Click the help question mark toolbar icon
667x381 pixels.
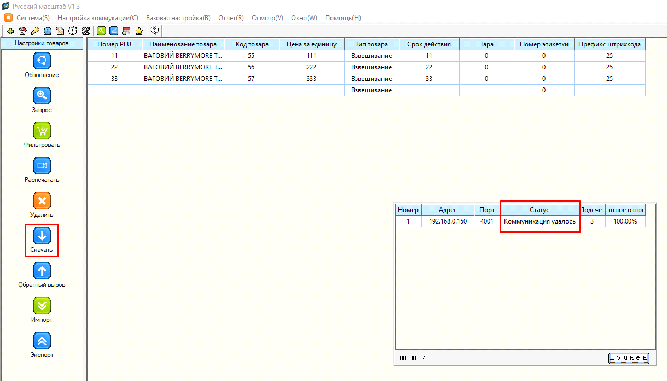[155, 31]
